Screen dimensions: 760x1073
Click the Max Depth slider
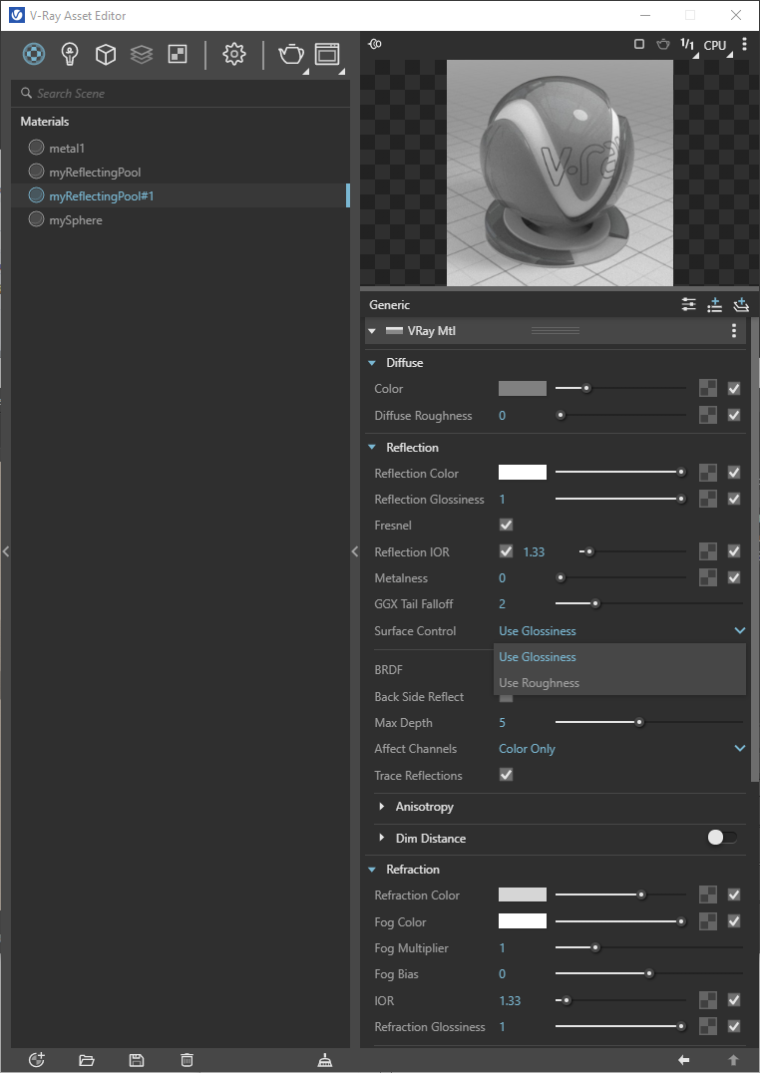[x=648, y=723]
